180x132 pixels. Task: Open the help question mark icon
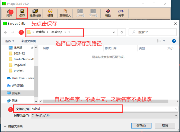pos(174,41)
